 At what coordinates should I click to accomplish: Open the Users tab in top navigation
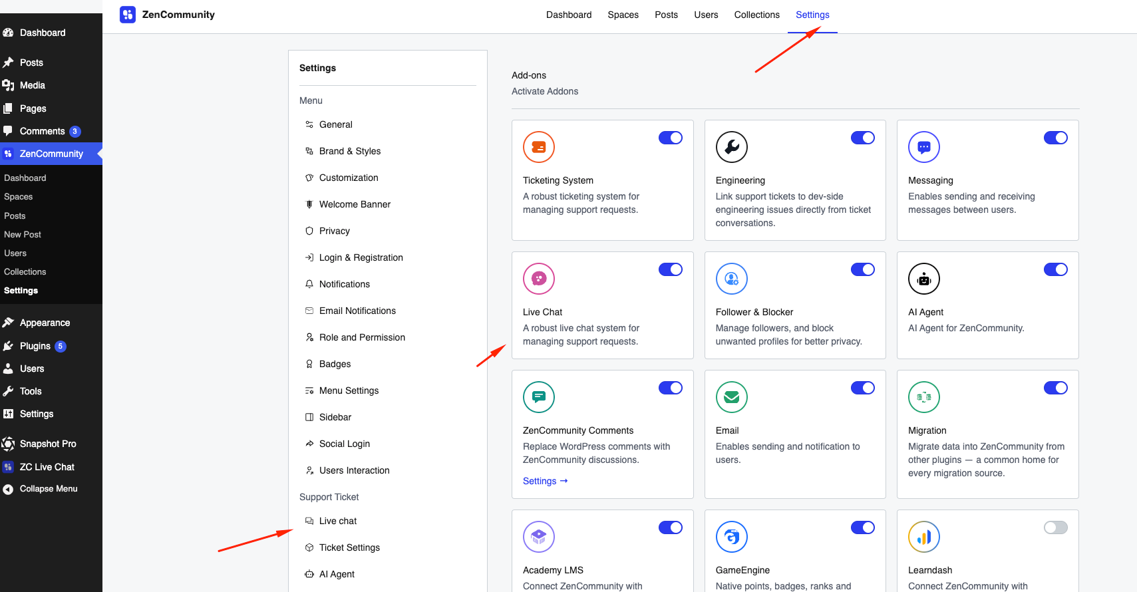706,15
